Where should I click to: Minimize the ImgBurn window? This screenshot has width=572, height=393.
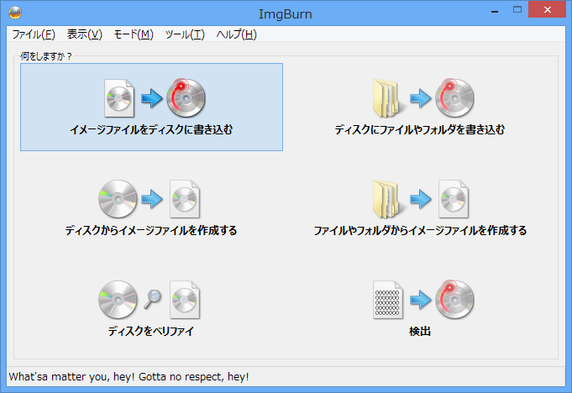pos(495,10)
